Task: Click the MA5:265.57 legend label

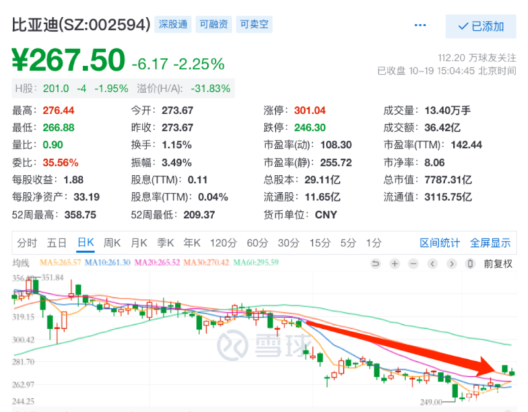Action: click(x=60, y=262)
